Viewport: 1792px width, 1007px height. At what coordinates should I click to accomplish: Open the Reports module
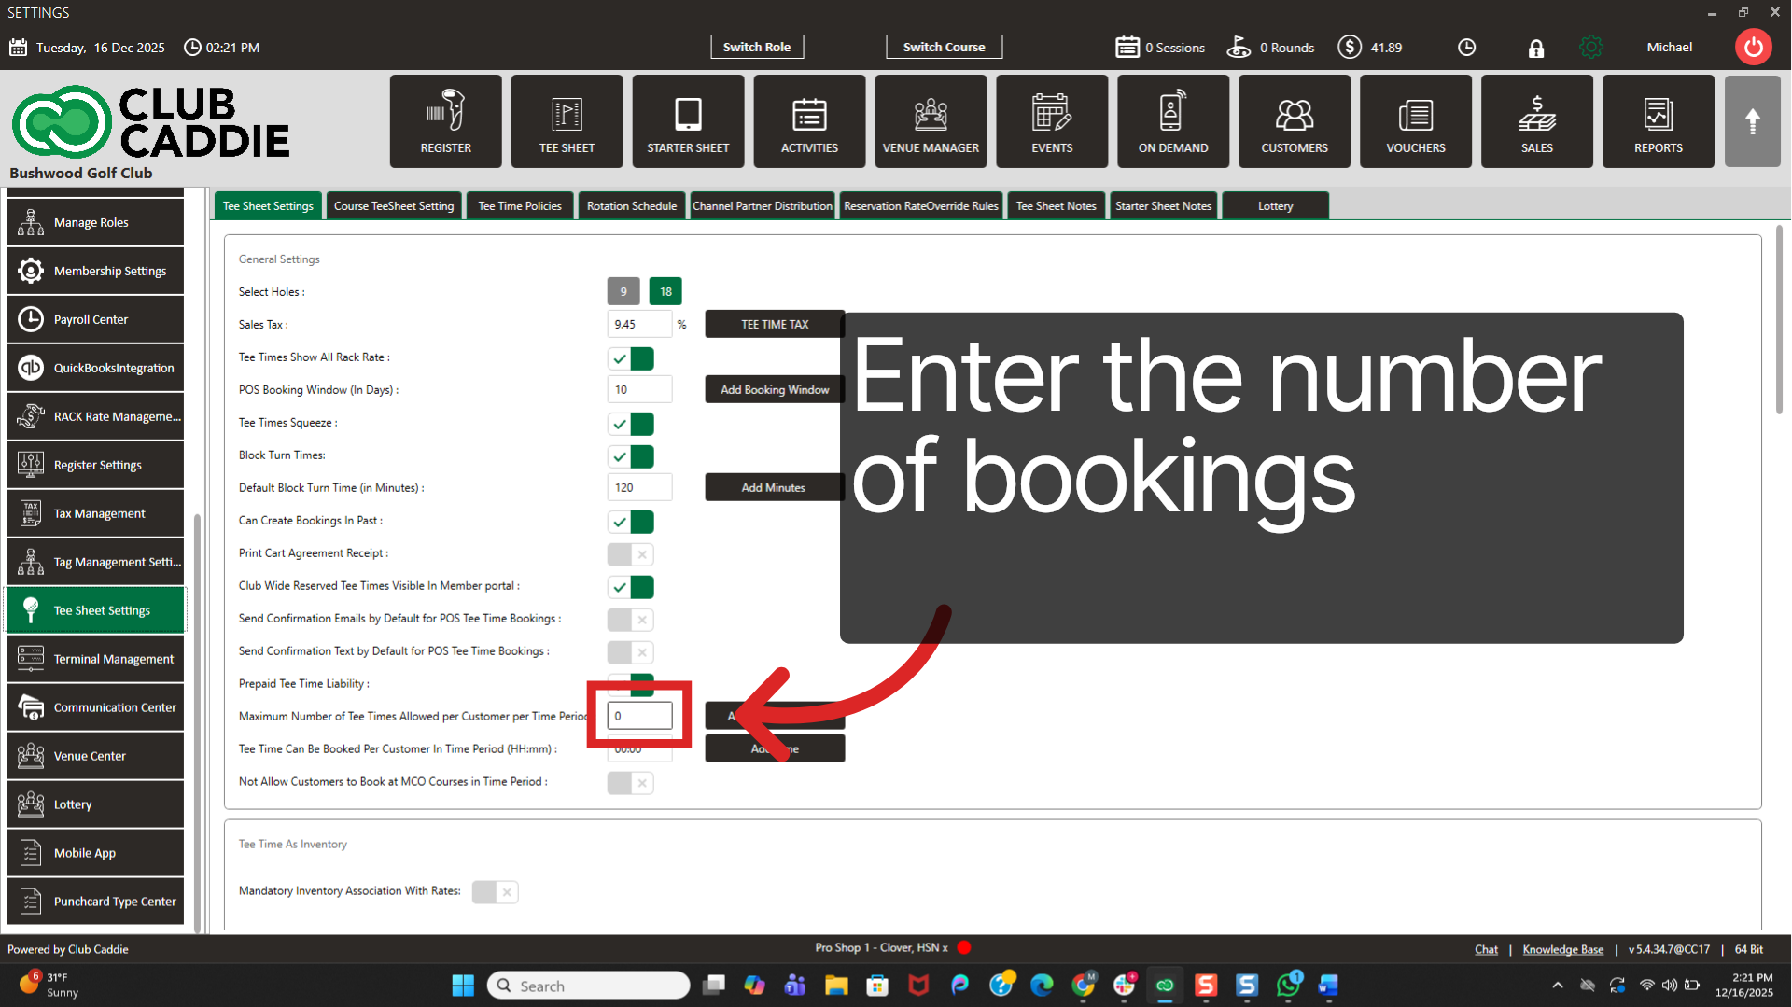(x=1658, y=120)
